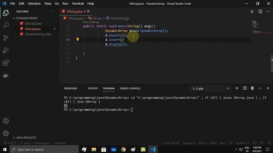Show hidden system tray icons

236,149
